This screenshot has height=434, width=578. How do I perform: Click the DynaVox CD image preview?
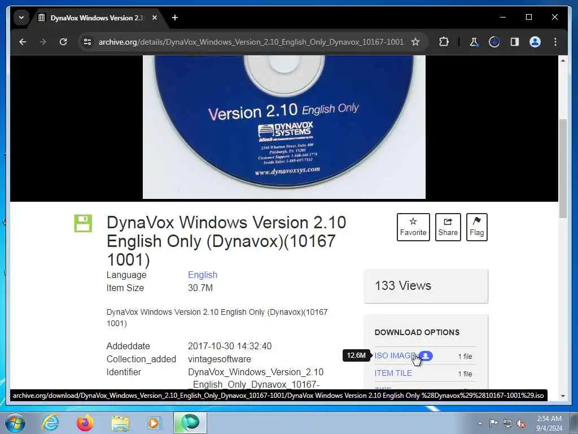point(284,127)
